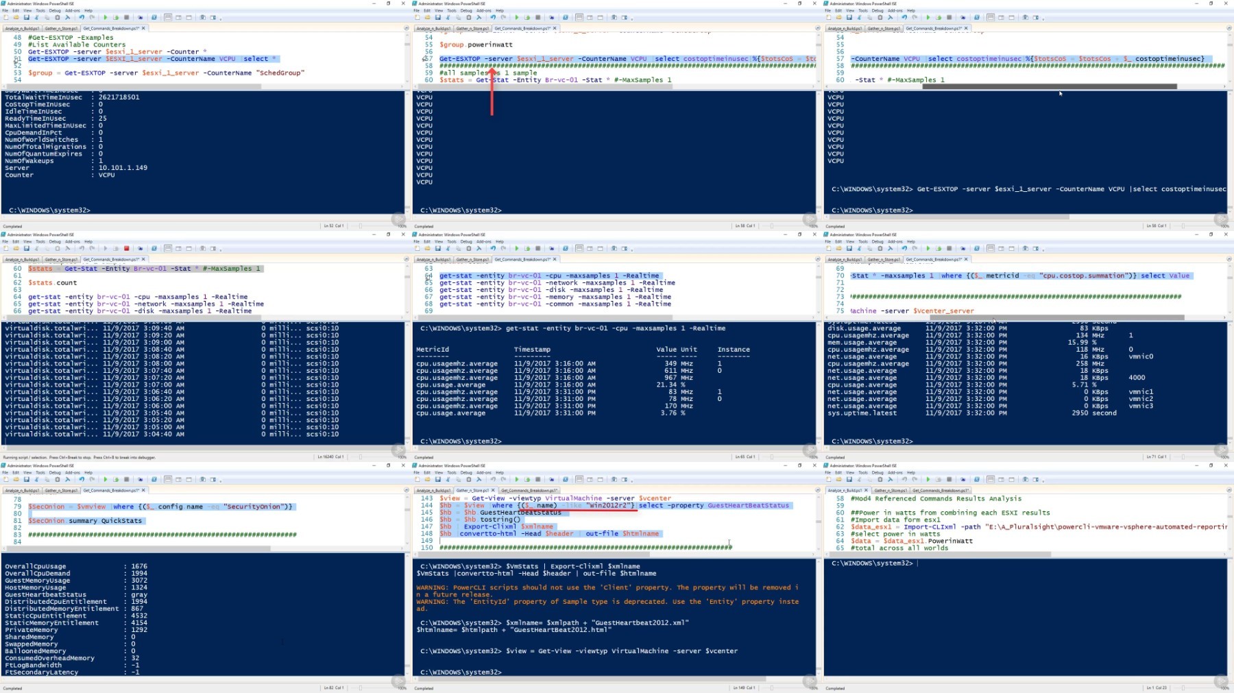Switch to Analyze_n_Build.ps1 tab in virtualdisk.totalwri window

pos(22,260)
